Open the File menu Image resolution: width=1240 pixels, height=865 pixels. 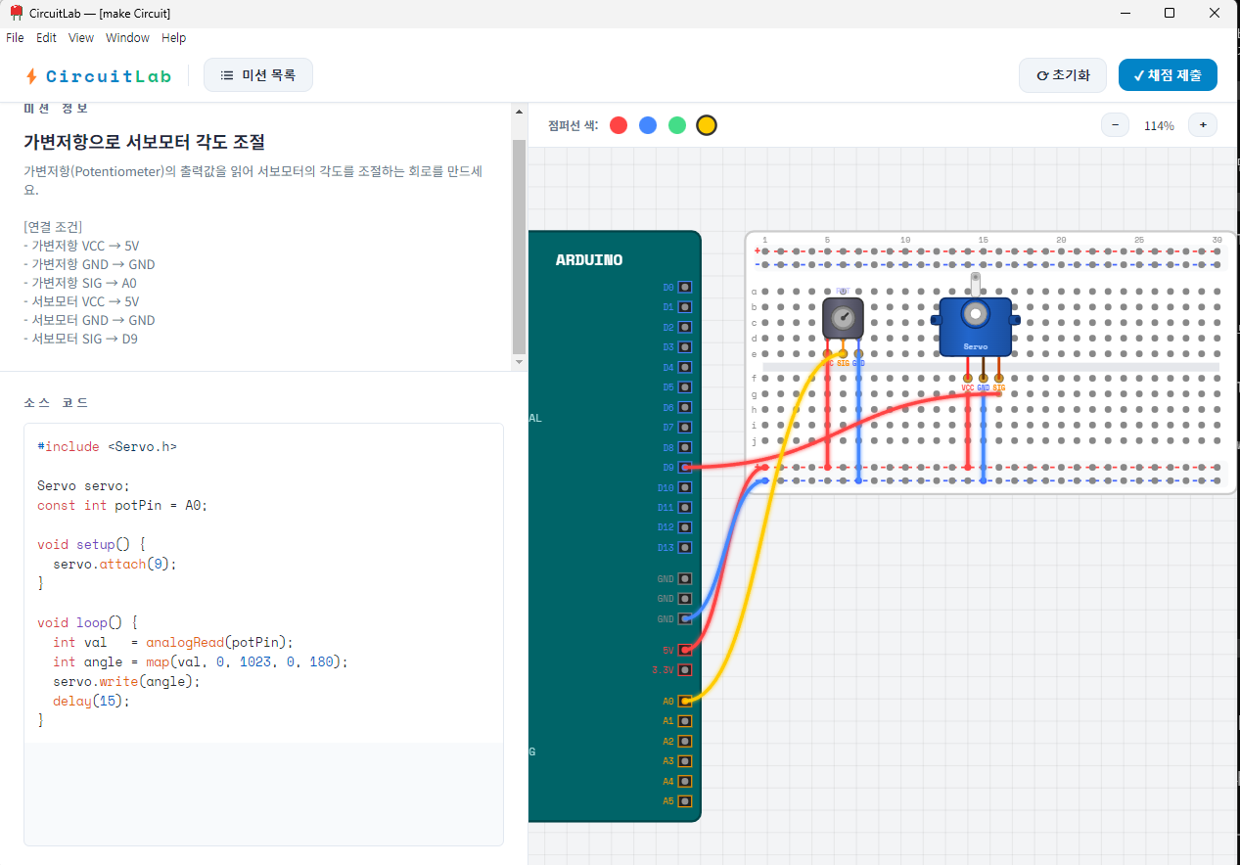click(x=15, y=38)
